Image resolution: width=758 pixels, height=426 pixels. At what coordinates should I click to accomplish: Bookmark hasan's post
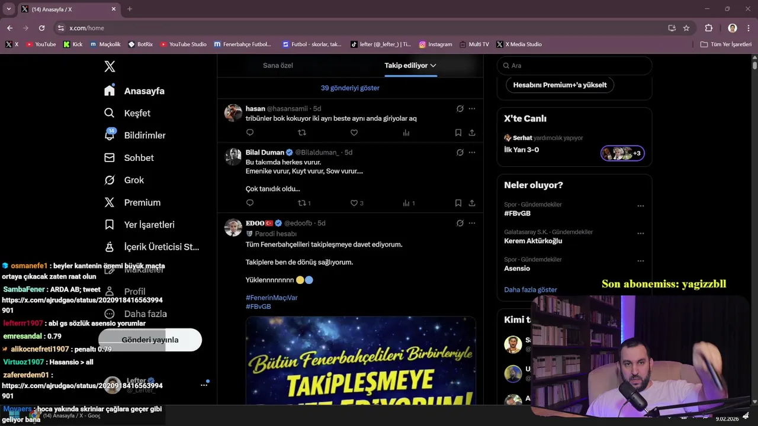[458, 133]
